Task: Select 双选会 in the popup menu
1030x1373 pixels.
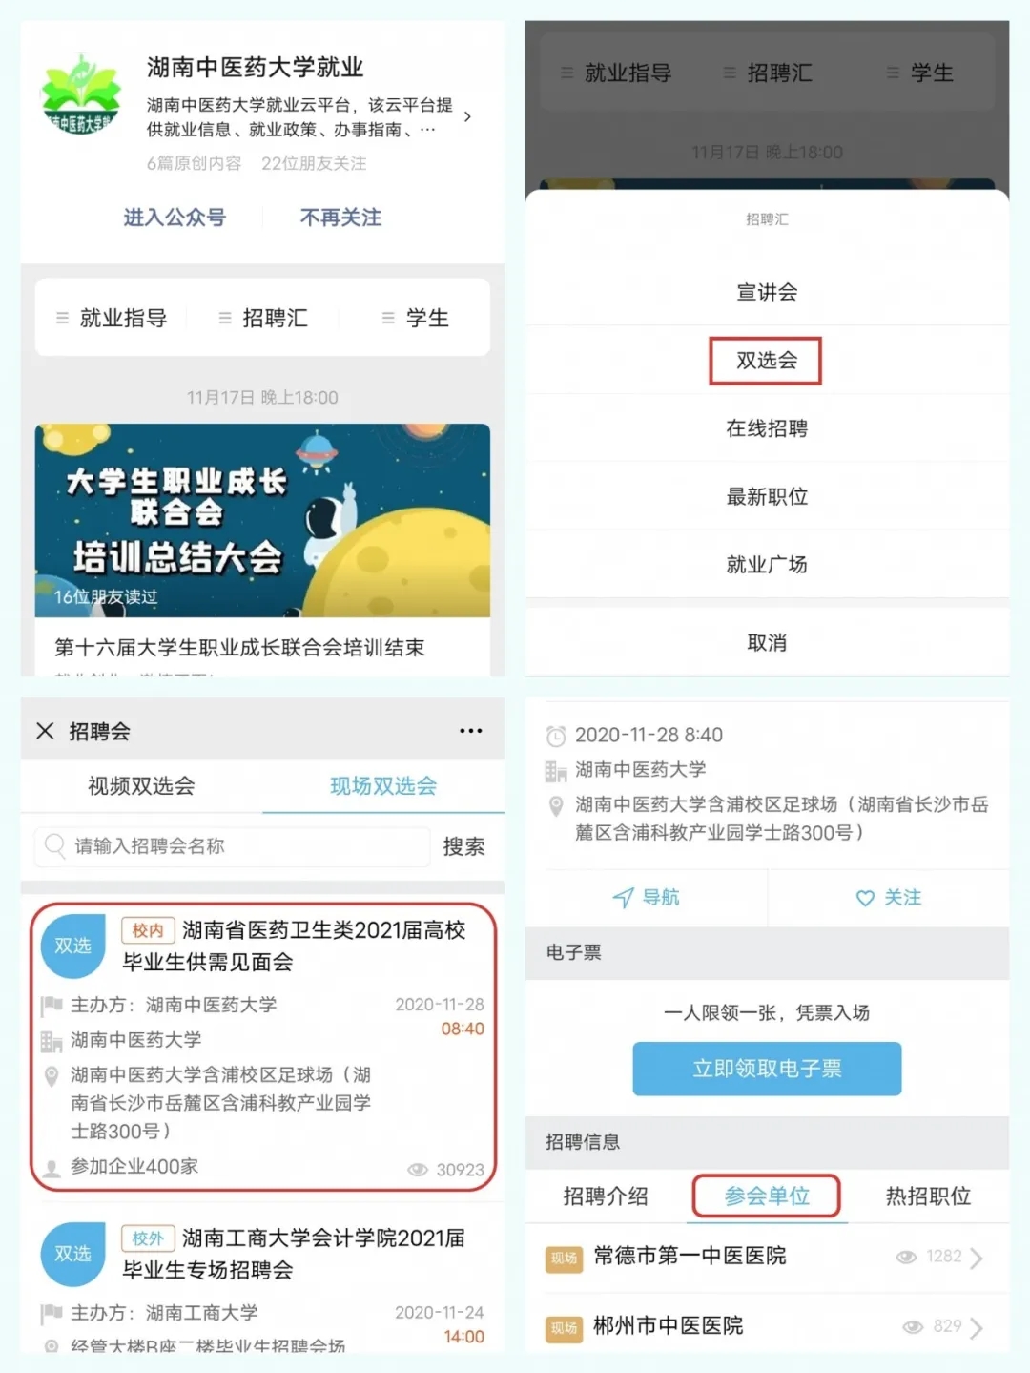Action: coord(766,361)
